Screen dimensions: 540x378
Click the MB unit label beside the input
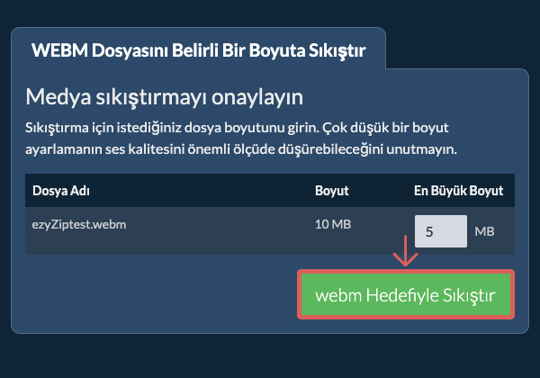[484, 231]
